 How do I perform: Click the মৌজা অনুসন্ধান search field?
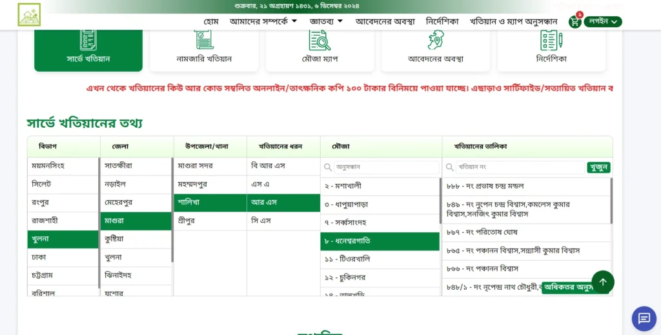point(385,167)
